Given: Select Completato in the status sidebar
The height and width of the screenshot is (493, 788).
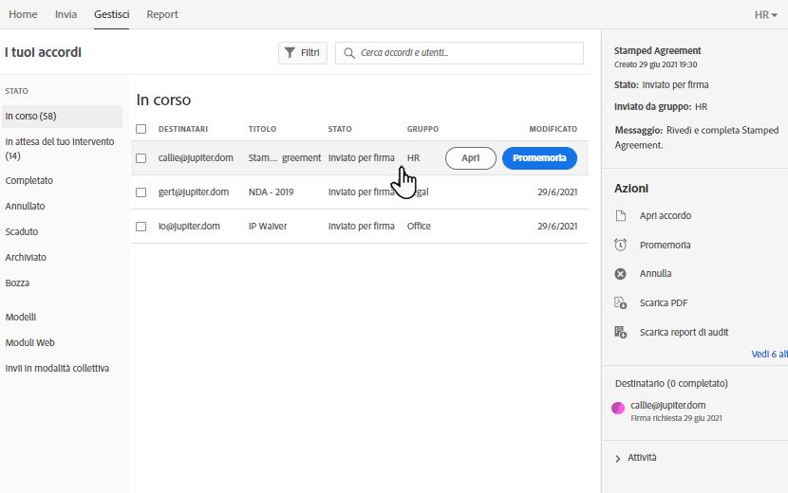Looking at the screenshot, I should tap(29, 181).
